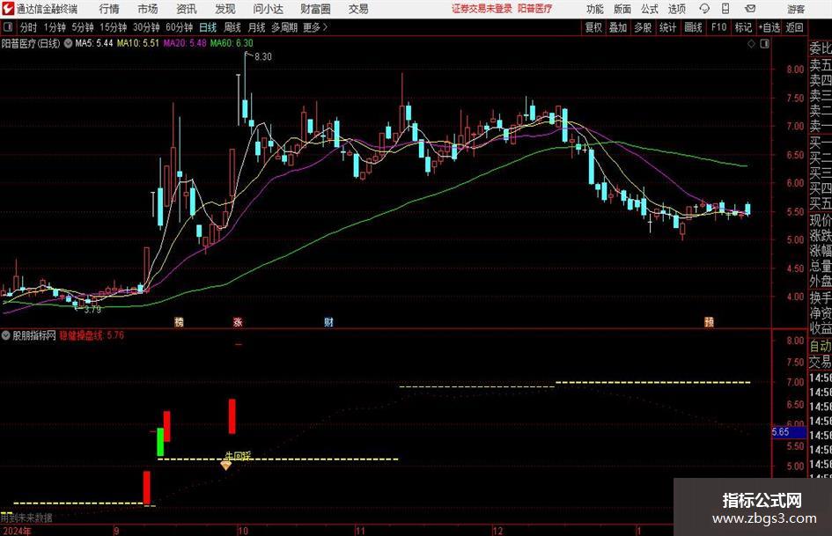832x536 pixels.
Task: Click the 画线 drawing tool button
Action: tap(693, 27)
